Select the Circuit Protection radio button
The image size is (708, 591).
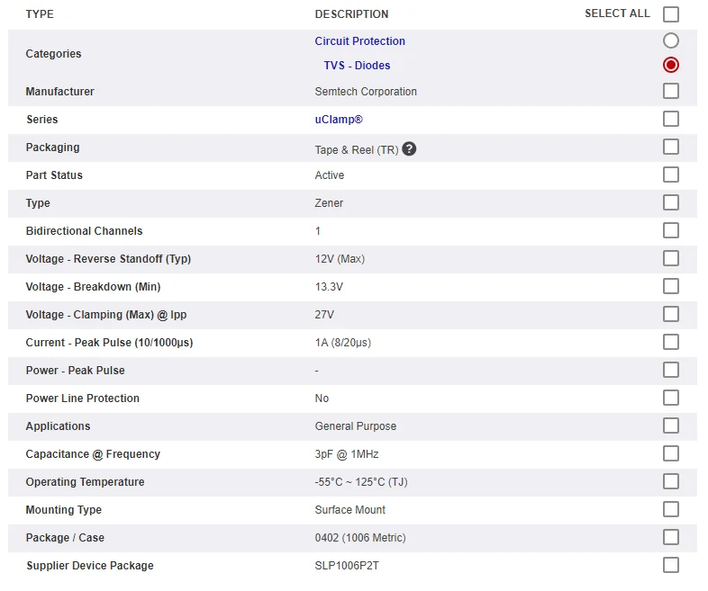click(x=670, y=40)
